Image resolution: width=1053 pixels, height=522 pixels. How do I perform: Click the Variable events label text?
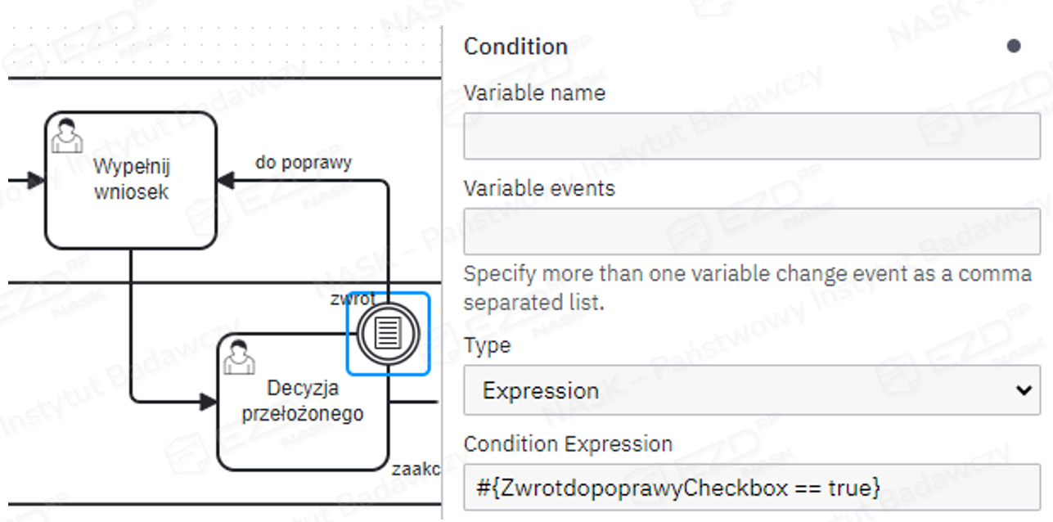[538, 188]
